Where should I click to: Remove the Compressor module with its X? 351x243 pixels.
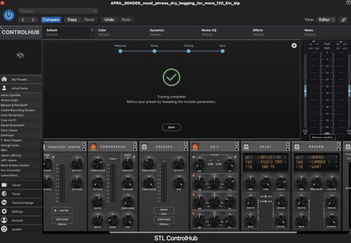pyautogui.click(x=135, y=144)
